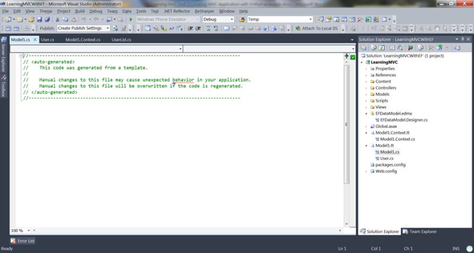This screenshot has height=253, width=474.
Task: Open the open-documents list dropdown arrow
Action: tap(352, 40)
